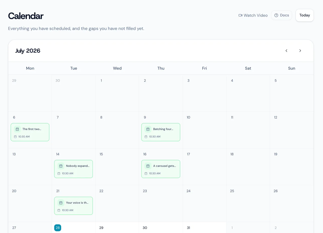Select date number 7
The height and width of the screenshot is (233, 323).
pyautogui.click(x=58, y=117)
